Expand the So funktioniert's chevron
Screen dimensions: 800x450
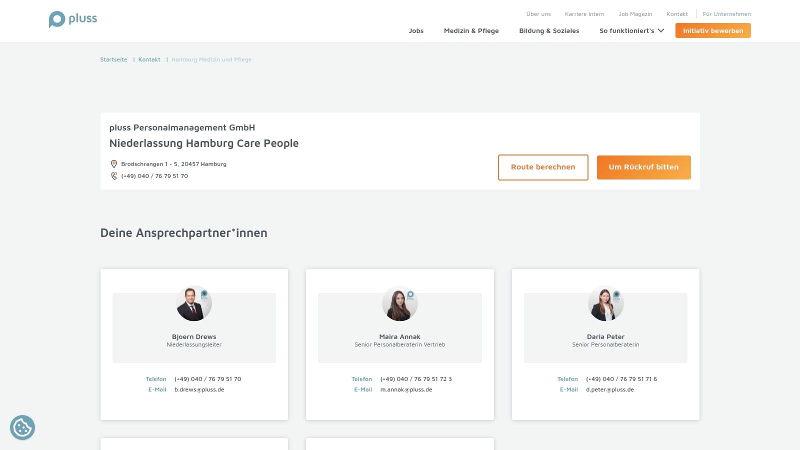click(661, 30)
